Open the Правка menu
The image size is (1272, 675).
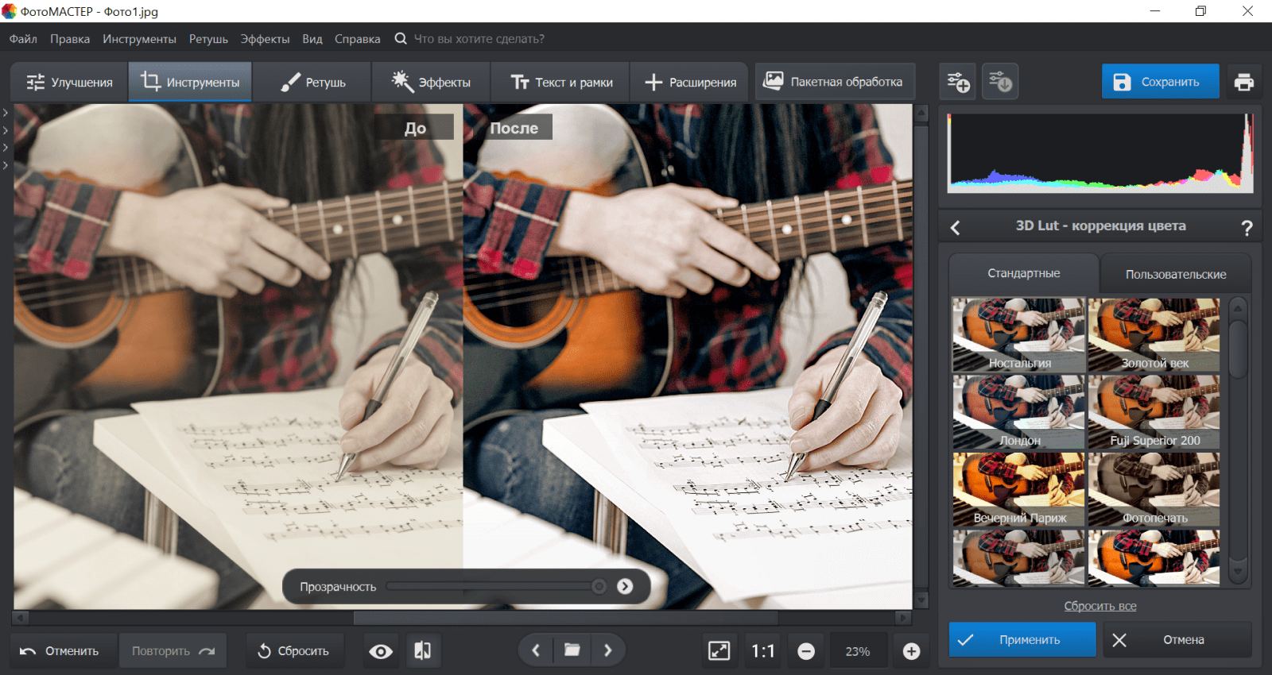coord(70,39)
